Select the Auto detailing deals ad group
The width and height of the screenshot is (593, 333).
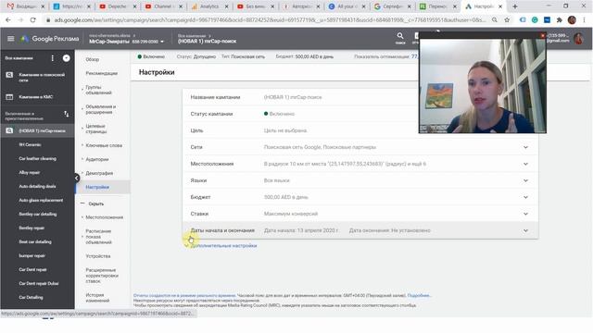(37, 186)
